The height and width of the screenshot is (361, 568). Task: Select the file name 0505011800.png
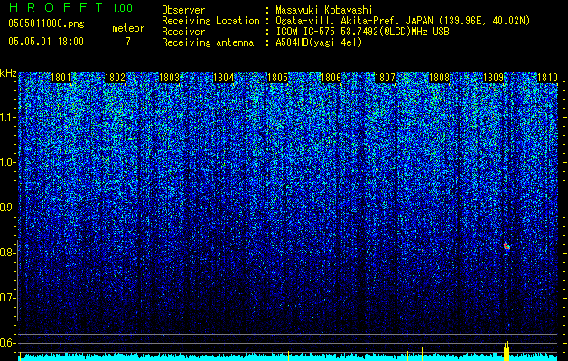click(46, 24)
